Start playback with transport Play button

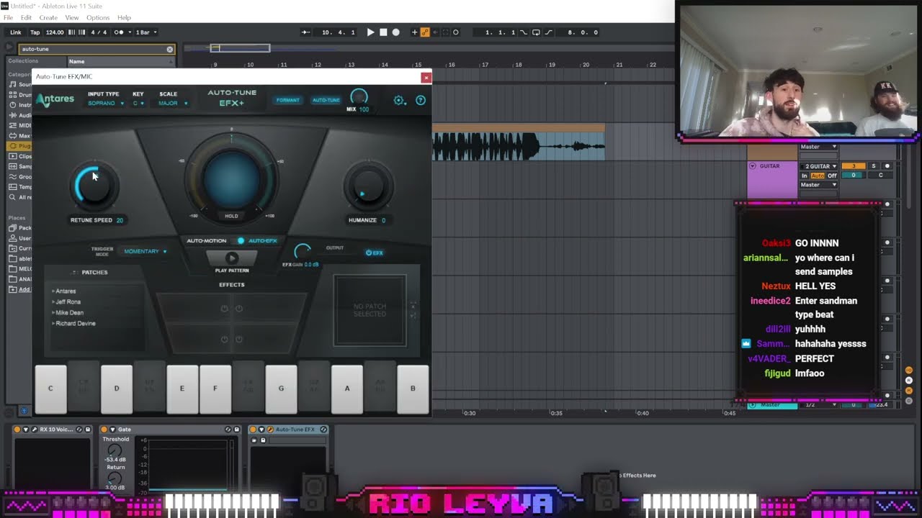pyautogui.click(x=370, y=32)
